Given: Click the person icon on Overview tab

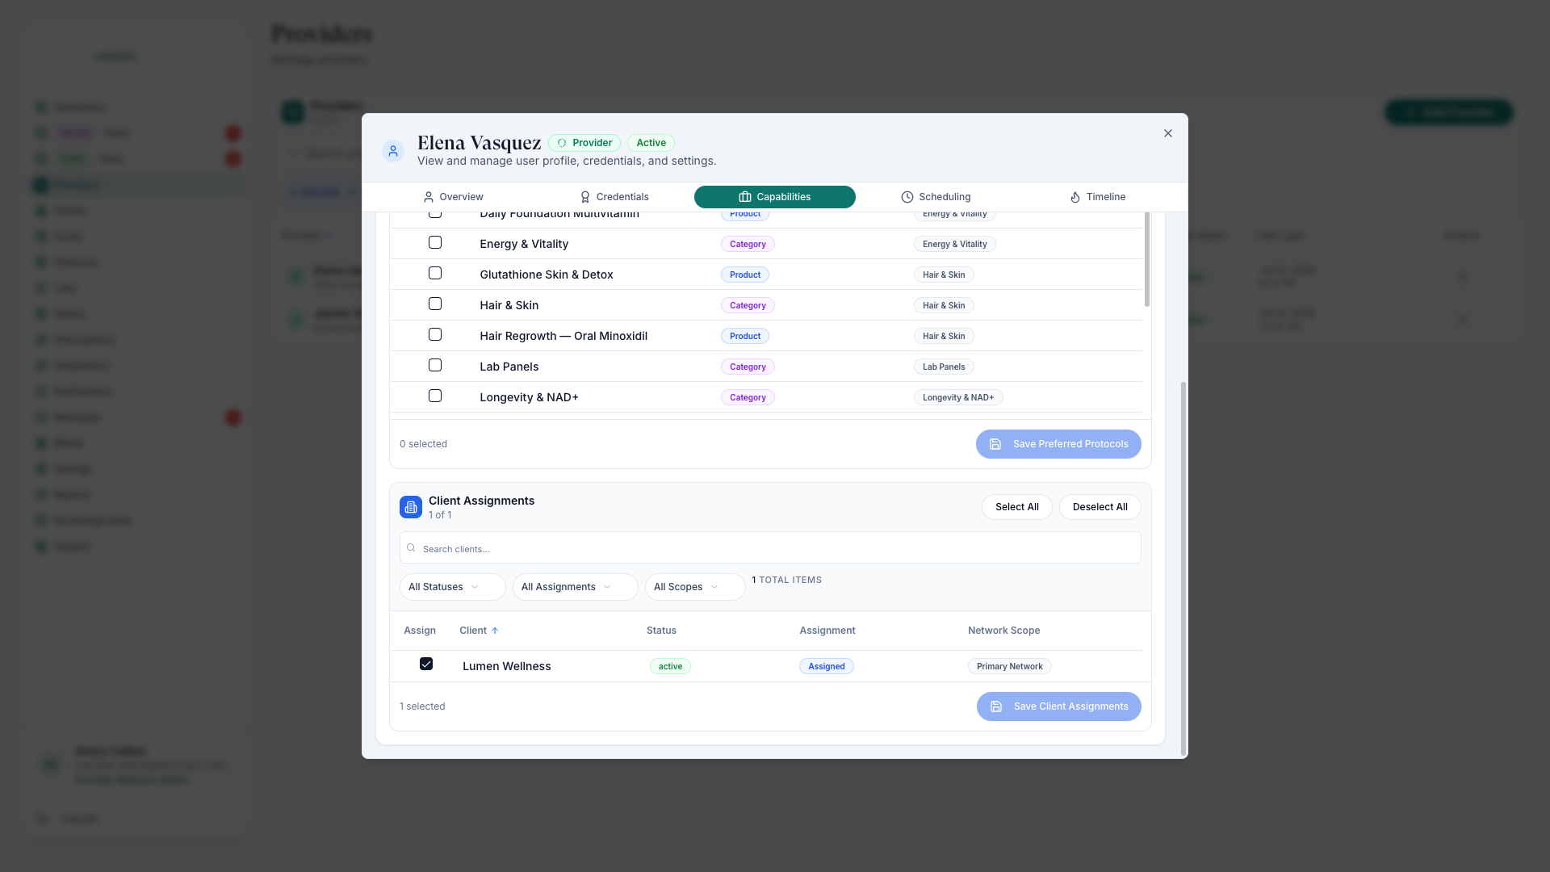Looking at the screenshot, I should tap(429, 197).
